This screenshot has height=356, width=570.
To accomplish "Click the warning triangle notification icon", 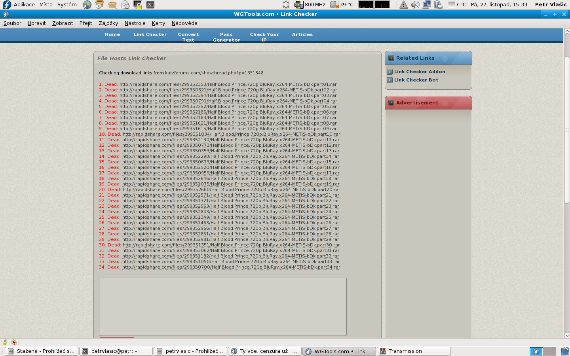I will pos(403,5).
